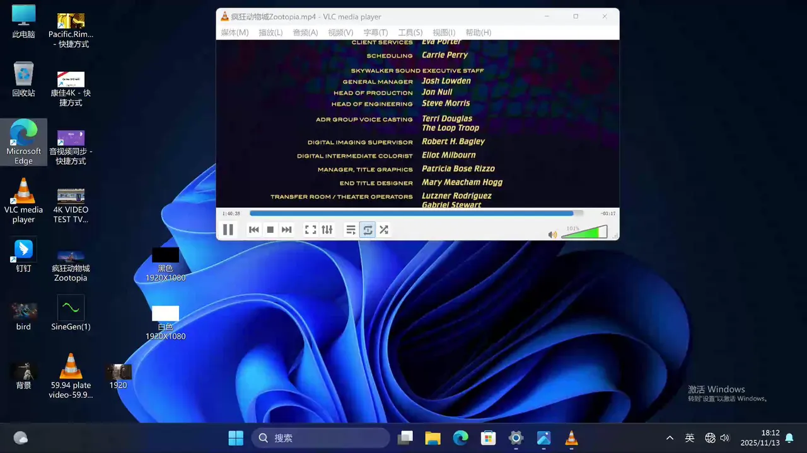Open the weather widget on taskbar
Viewport: 807px width, 453px height.
click(20, 438)
